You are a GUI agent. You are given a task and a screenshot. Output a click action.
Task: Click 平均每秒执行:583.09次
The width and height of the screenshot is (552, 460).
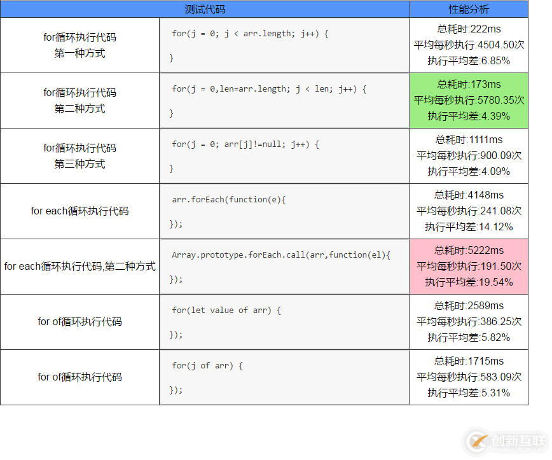click(x=469, y=377)
